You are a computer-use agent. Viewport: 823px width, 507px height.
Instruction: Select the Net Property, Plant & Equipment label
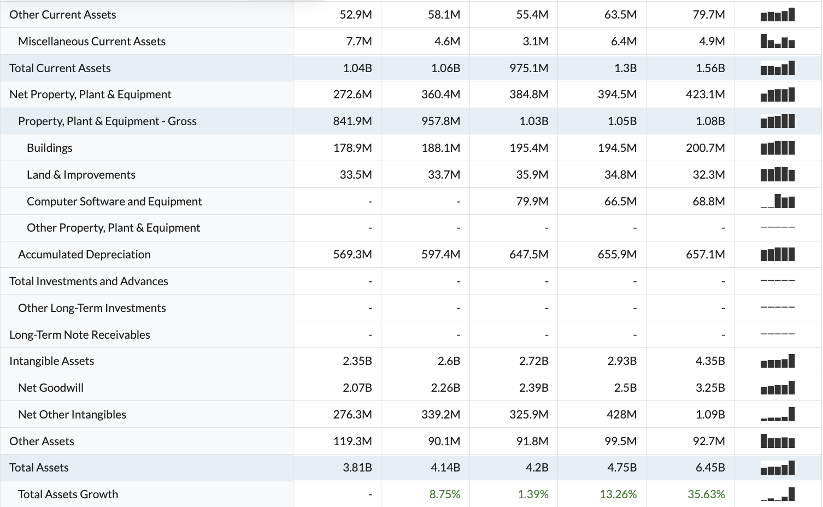(90, 95)
